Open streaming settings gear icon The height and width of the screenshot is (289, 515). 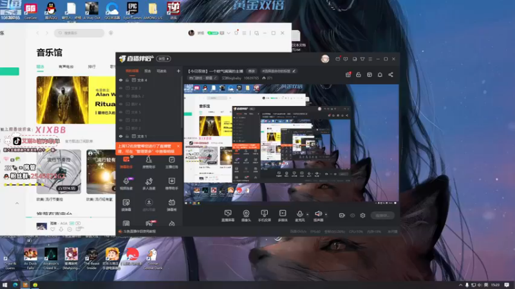tap(362, 215)
